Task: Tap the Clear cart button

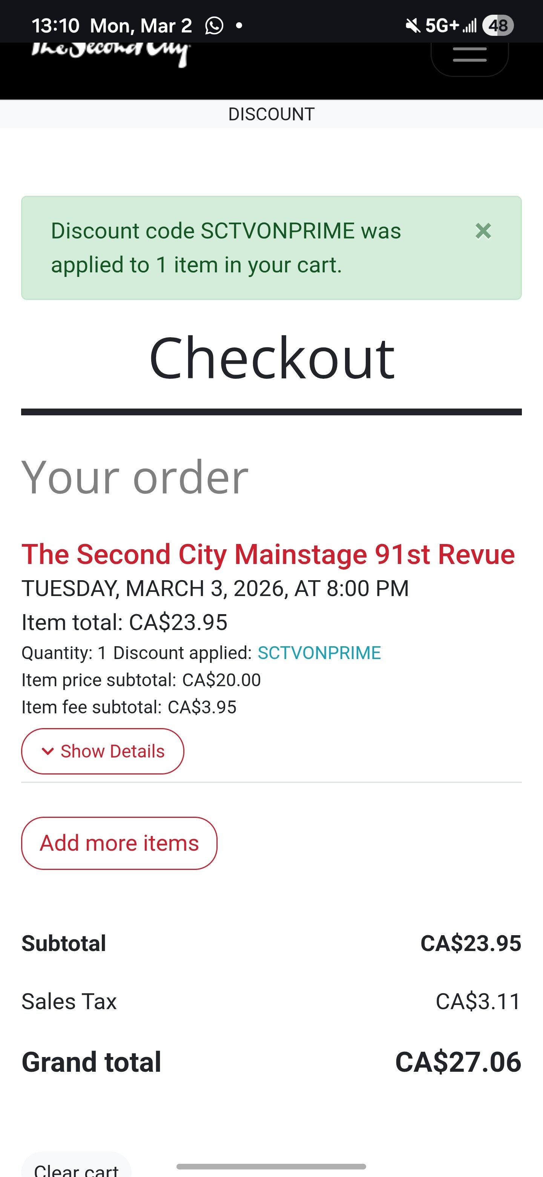Action: [x=76, y=1169]
